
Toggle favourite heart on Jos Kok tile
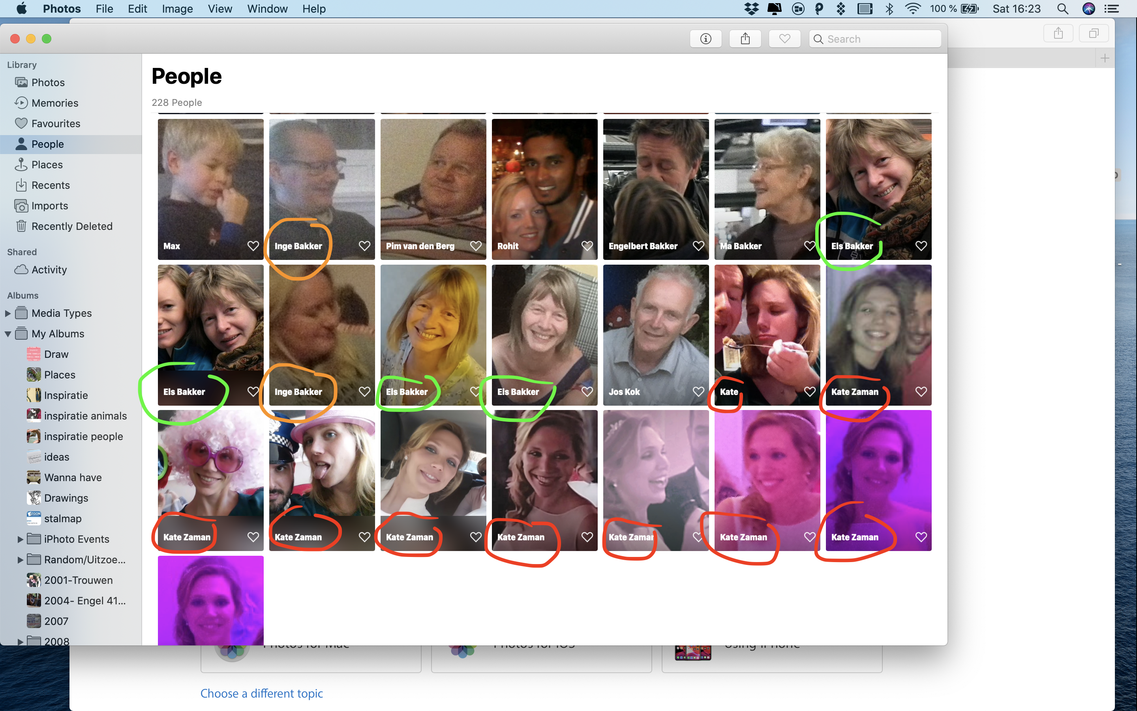(x=698, y=392)
